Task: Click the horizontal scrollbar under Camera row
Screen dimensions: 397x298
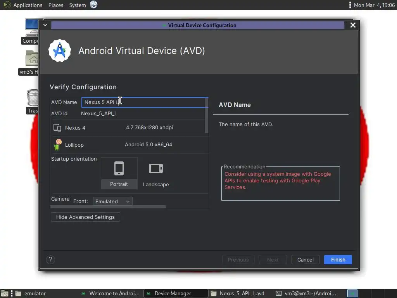Action: pyautogui.click(x=108, y=207)
